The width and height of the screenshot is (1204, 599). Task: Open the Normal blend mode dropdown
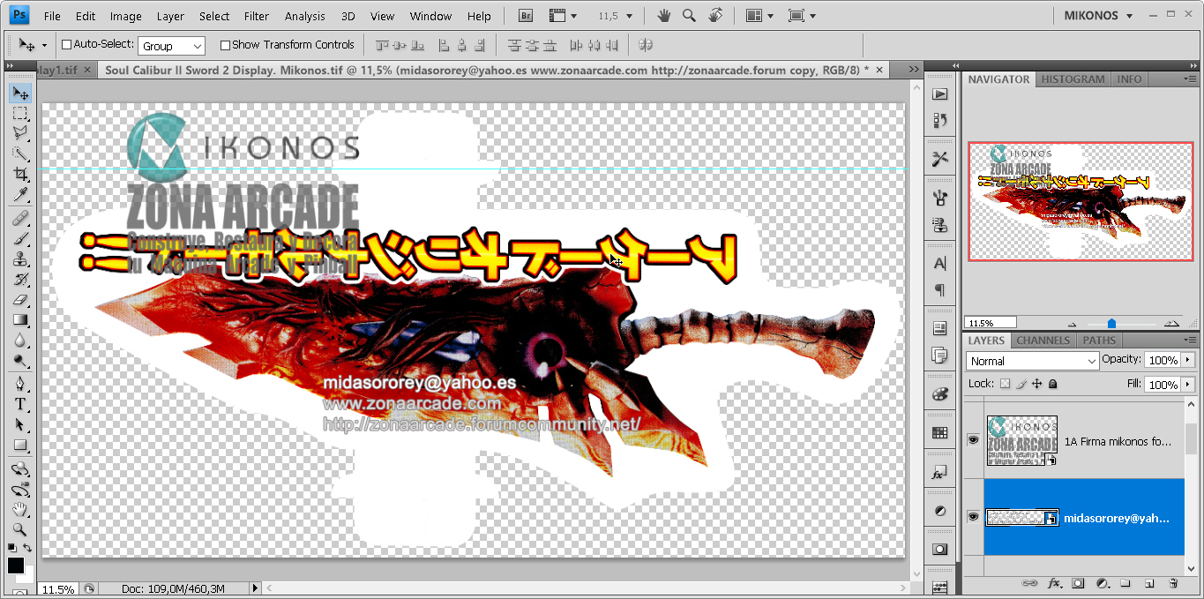pos(1032,361)
